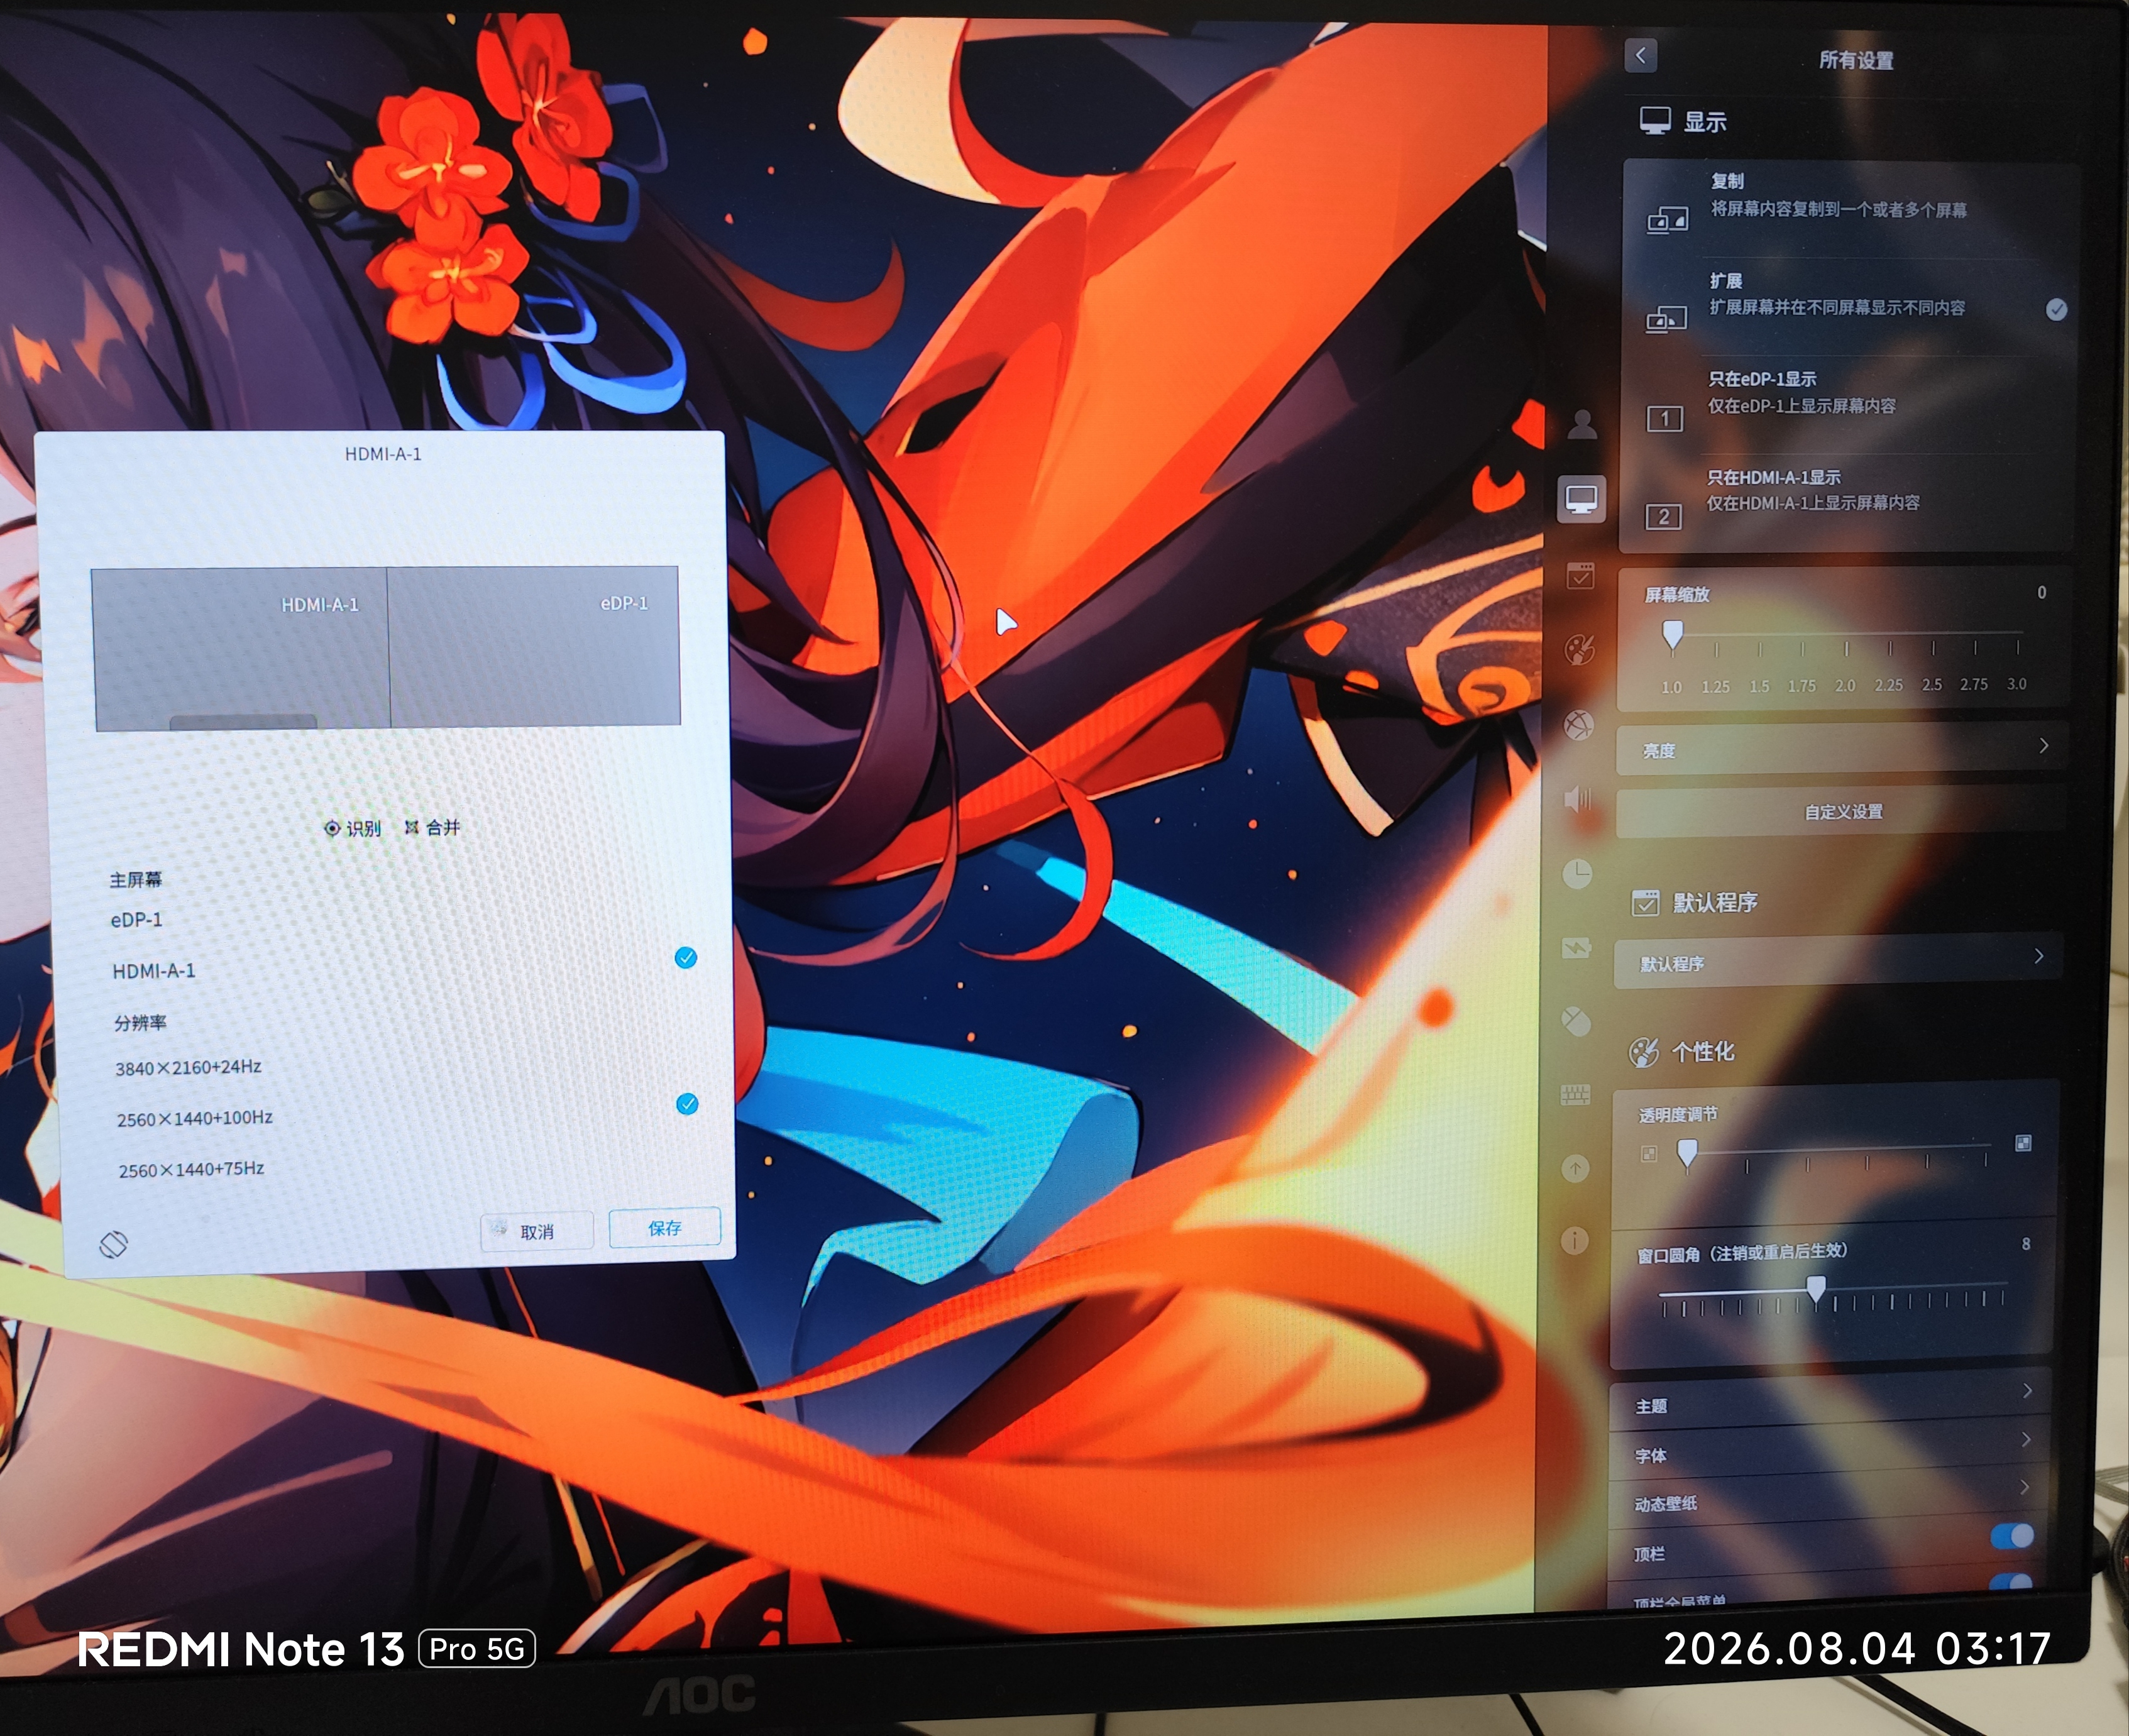Click 识别 to identify screens
This screenshot has width=2129, height=1736.
click(x=353, y=828)
